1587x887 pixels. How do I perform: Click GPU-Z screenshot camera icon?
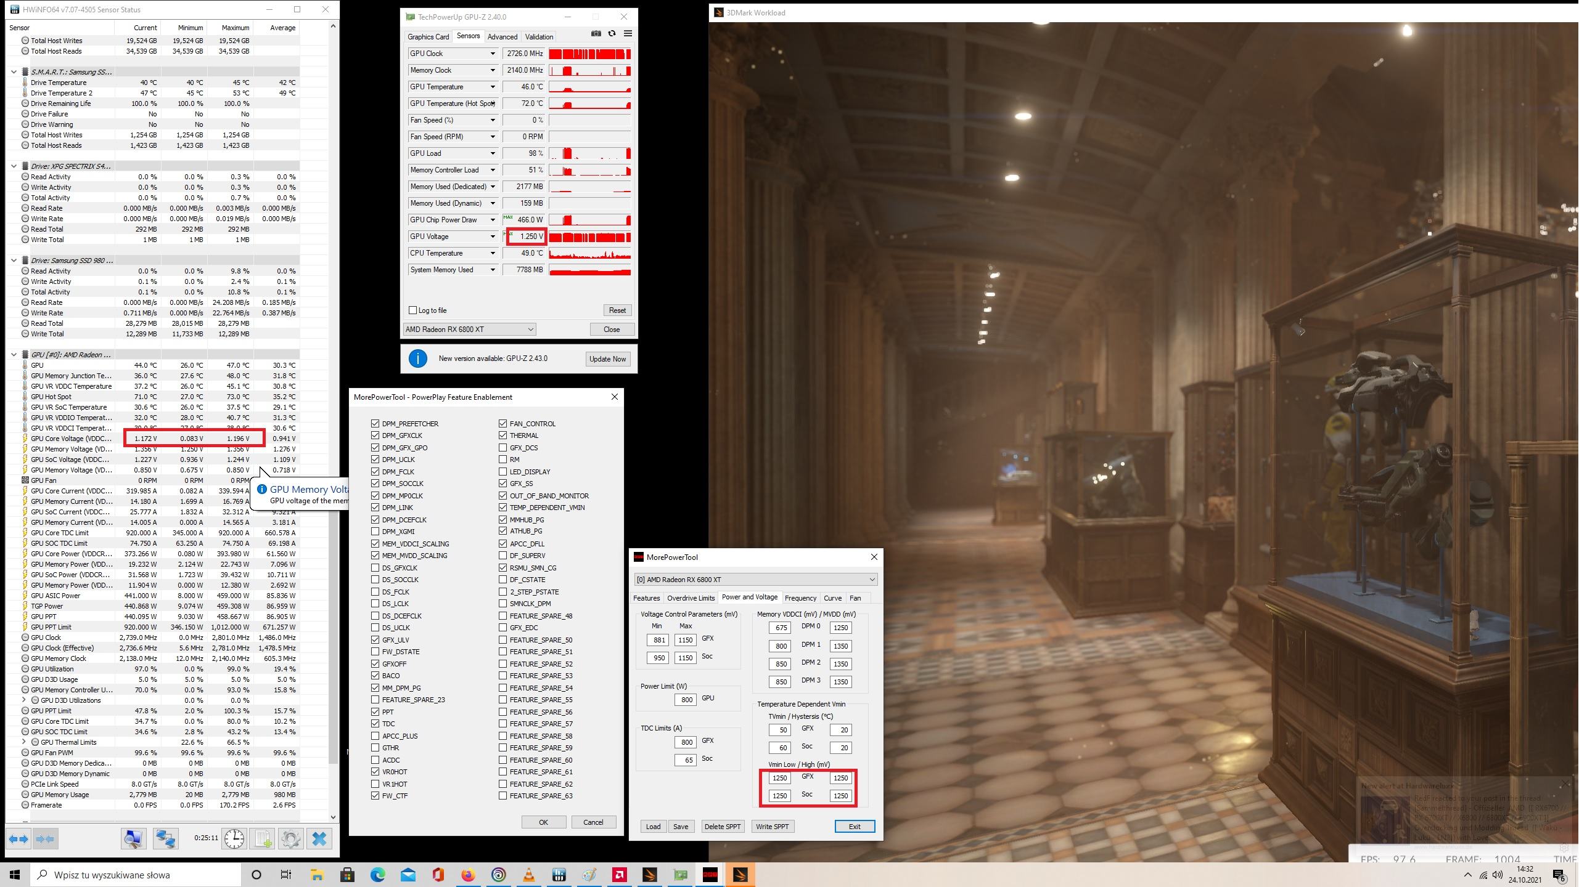pos(596,34)
